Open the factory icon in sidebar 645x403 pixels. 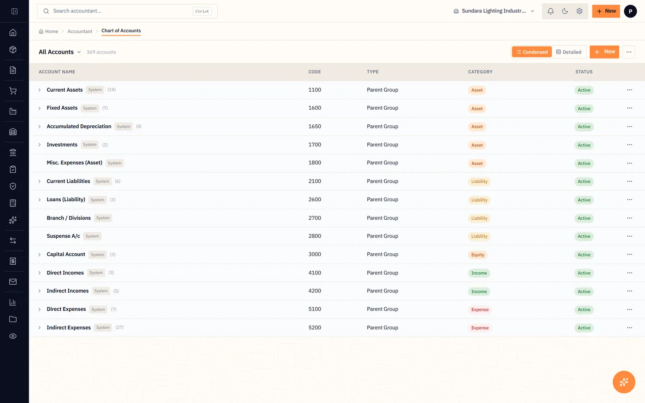click(13, 111)
